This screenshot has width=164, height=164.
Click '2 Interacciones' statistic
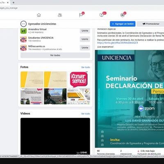[x=126, y=153]
